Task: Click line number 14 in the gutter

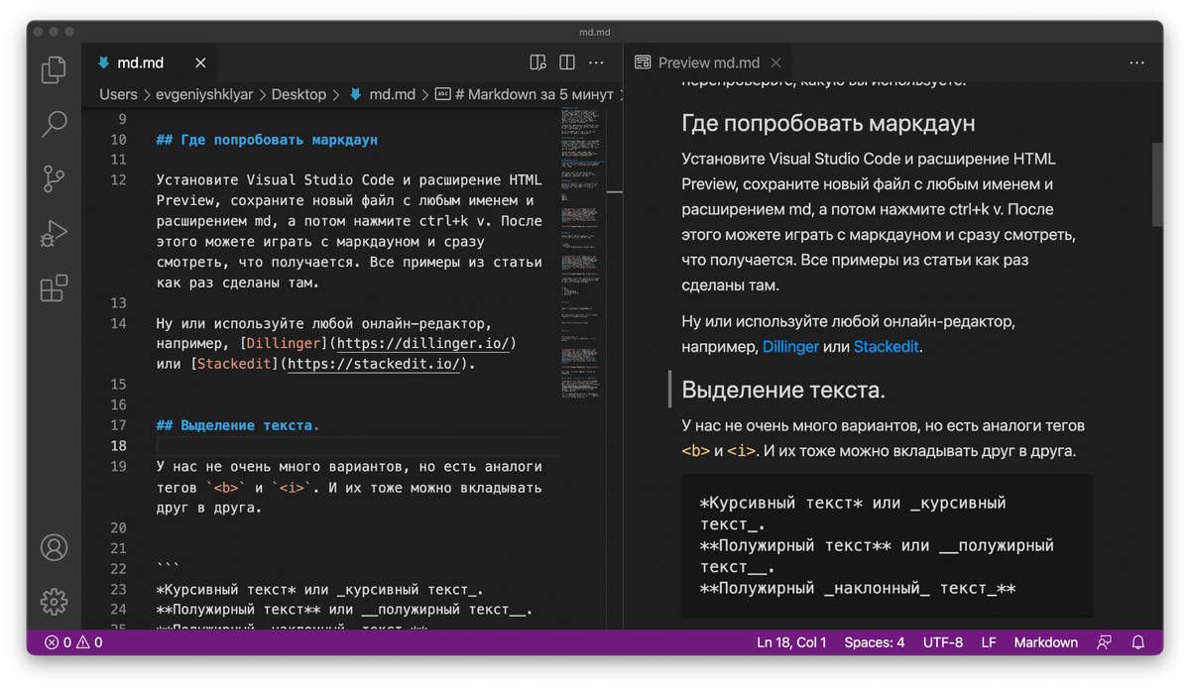Action: pyautogui.click(x=118, y=323)
